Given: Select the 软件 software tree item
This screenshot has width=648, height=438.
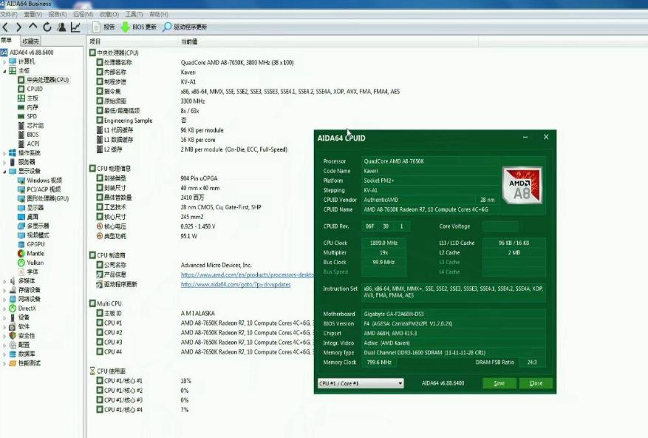Looking at the screenshot, I should pyautogui.click(x=19, y=326).
